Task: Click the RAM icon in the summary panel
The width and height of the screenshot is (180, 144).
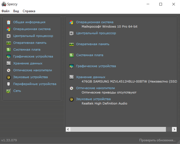Action: [71, 44]
